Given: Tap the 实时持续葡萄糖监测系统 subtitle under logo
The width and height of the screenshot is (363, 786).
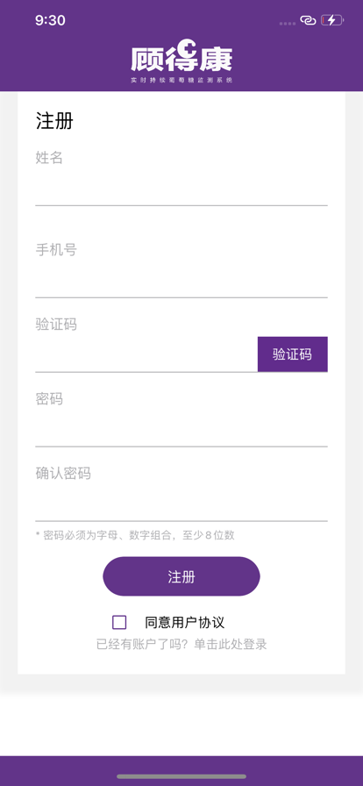Looking at the screenshot, I should [x=181, y=80].
